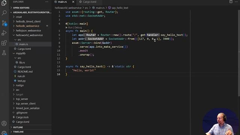The height and width of the screenshot is (135, 240).
Task: Close the main.rs tab
Action: [x=73, y=2]
